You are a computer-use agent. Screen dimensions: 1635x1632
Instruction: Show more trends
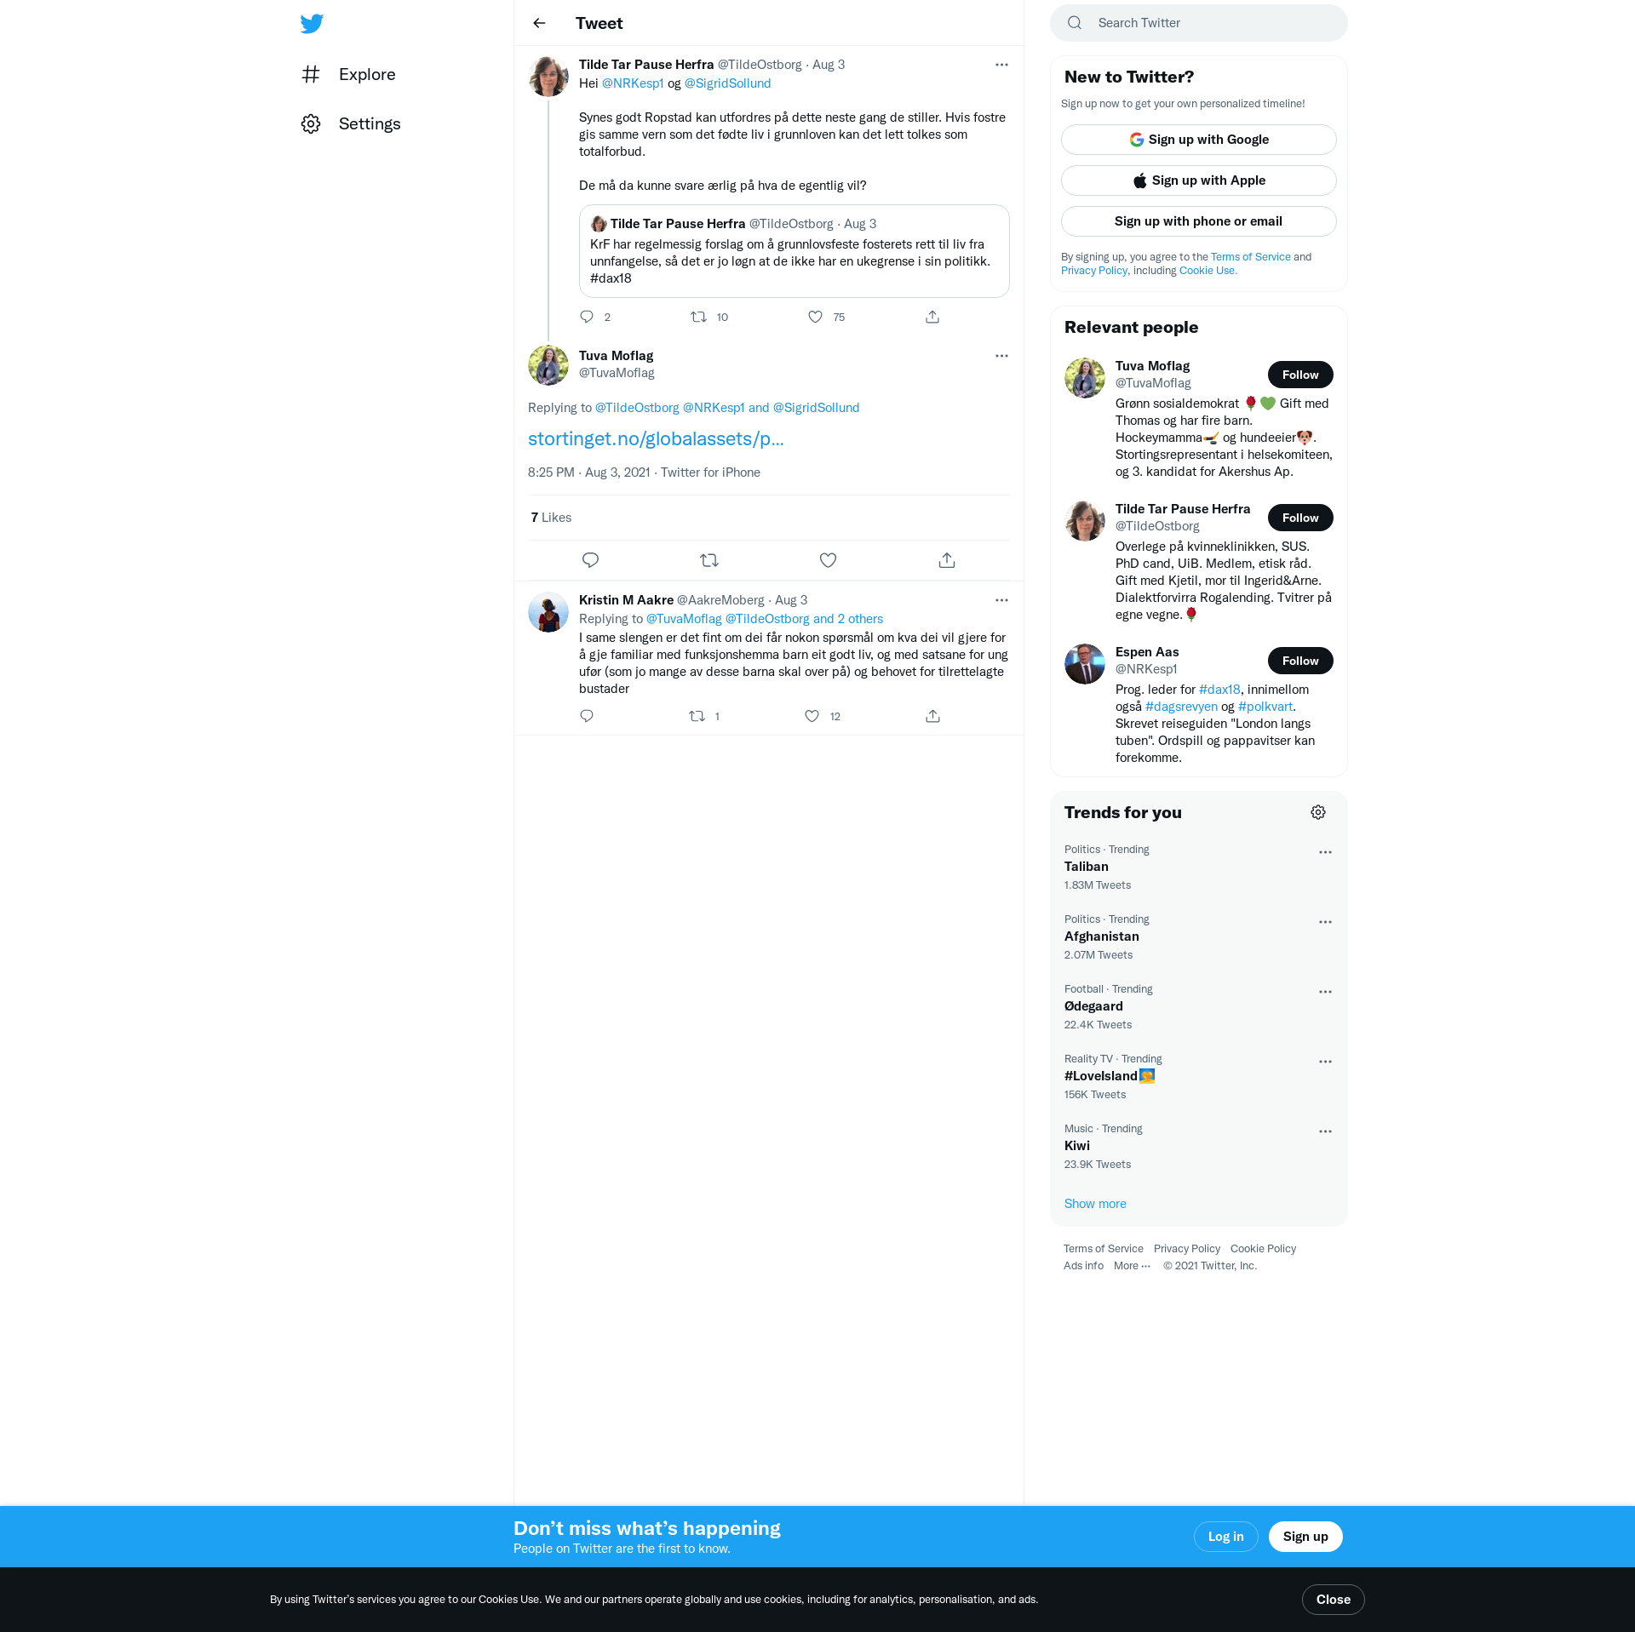[x=1095, y=1204]
